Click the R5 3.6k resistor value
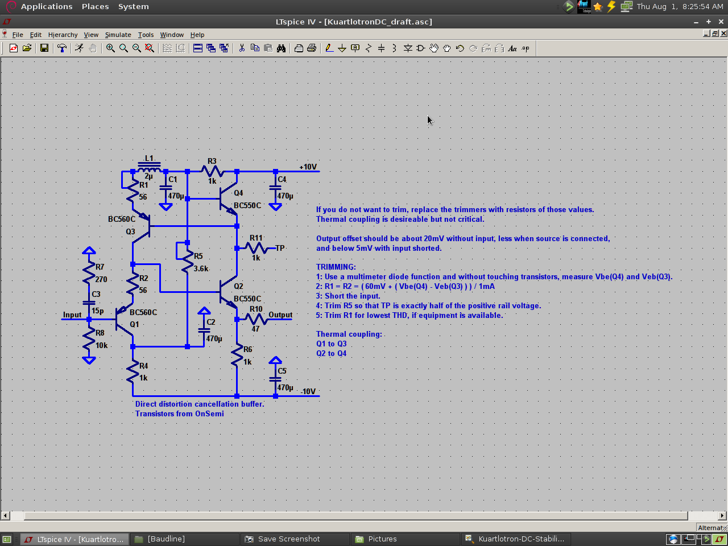The image size is (728, 546). click(201, 268)
